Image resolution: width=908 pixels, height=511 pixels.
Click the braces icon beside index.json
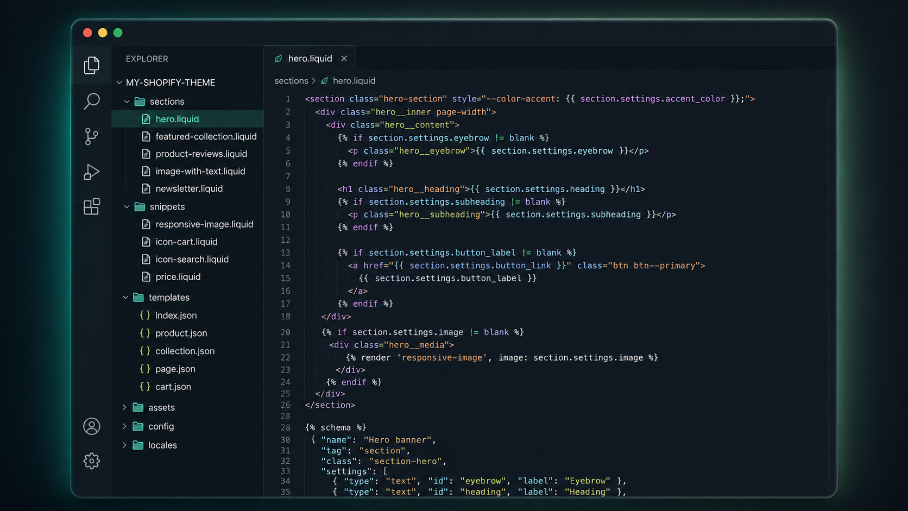[145, 316]
